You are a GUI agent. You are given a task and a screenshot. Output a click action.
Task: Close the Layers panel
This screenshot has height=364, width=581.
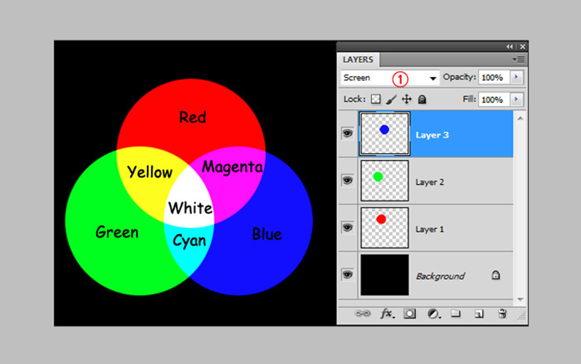point(522,47)
